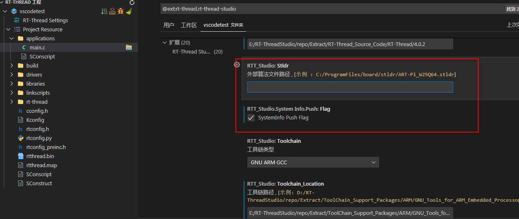Click the Python icon of rtconfig.py
519x219 pixels.
click(21, 138)
